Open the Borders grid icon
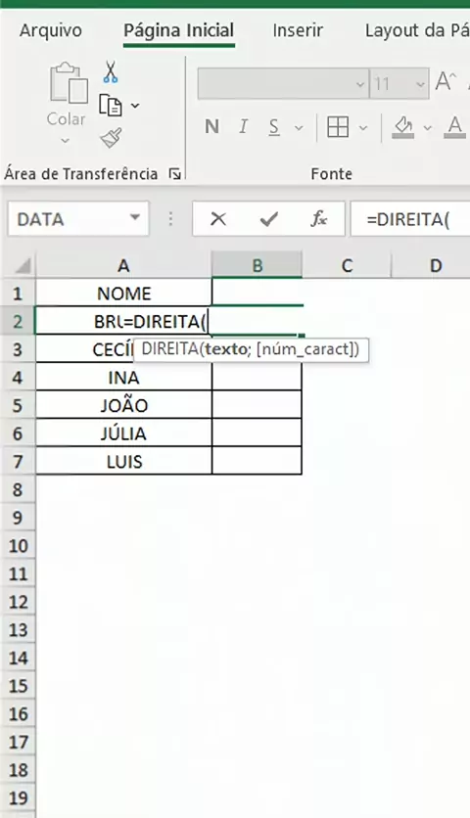This screenshot has height=818, width=470. [338, 127]
